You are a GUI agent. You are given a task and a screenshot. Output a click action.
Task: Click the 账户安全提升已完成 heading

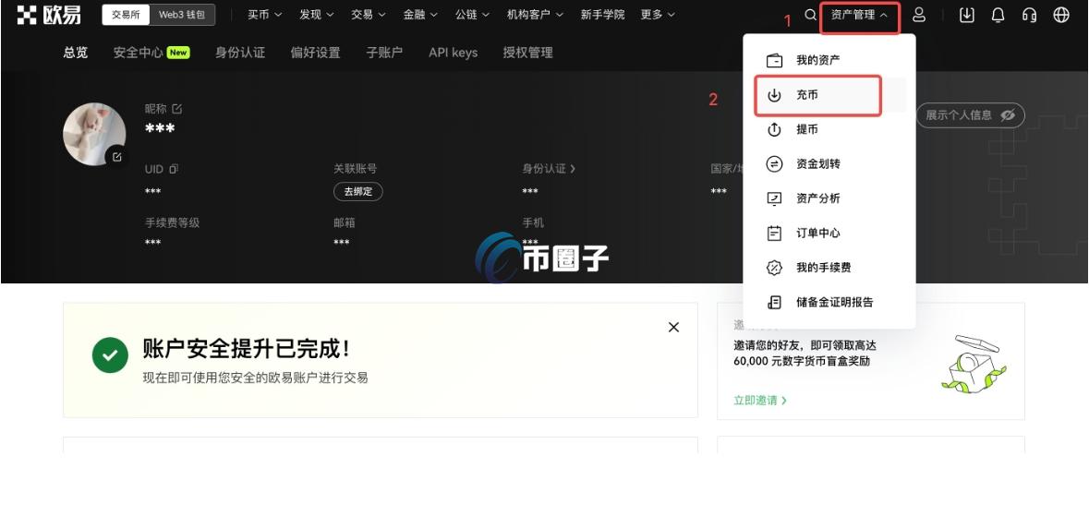coord(246,349)
